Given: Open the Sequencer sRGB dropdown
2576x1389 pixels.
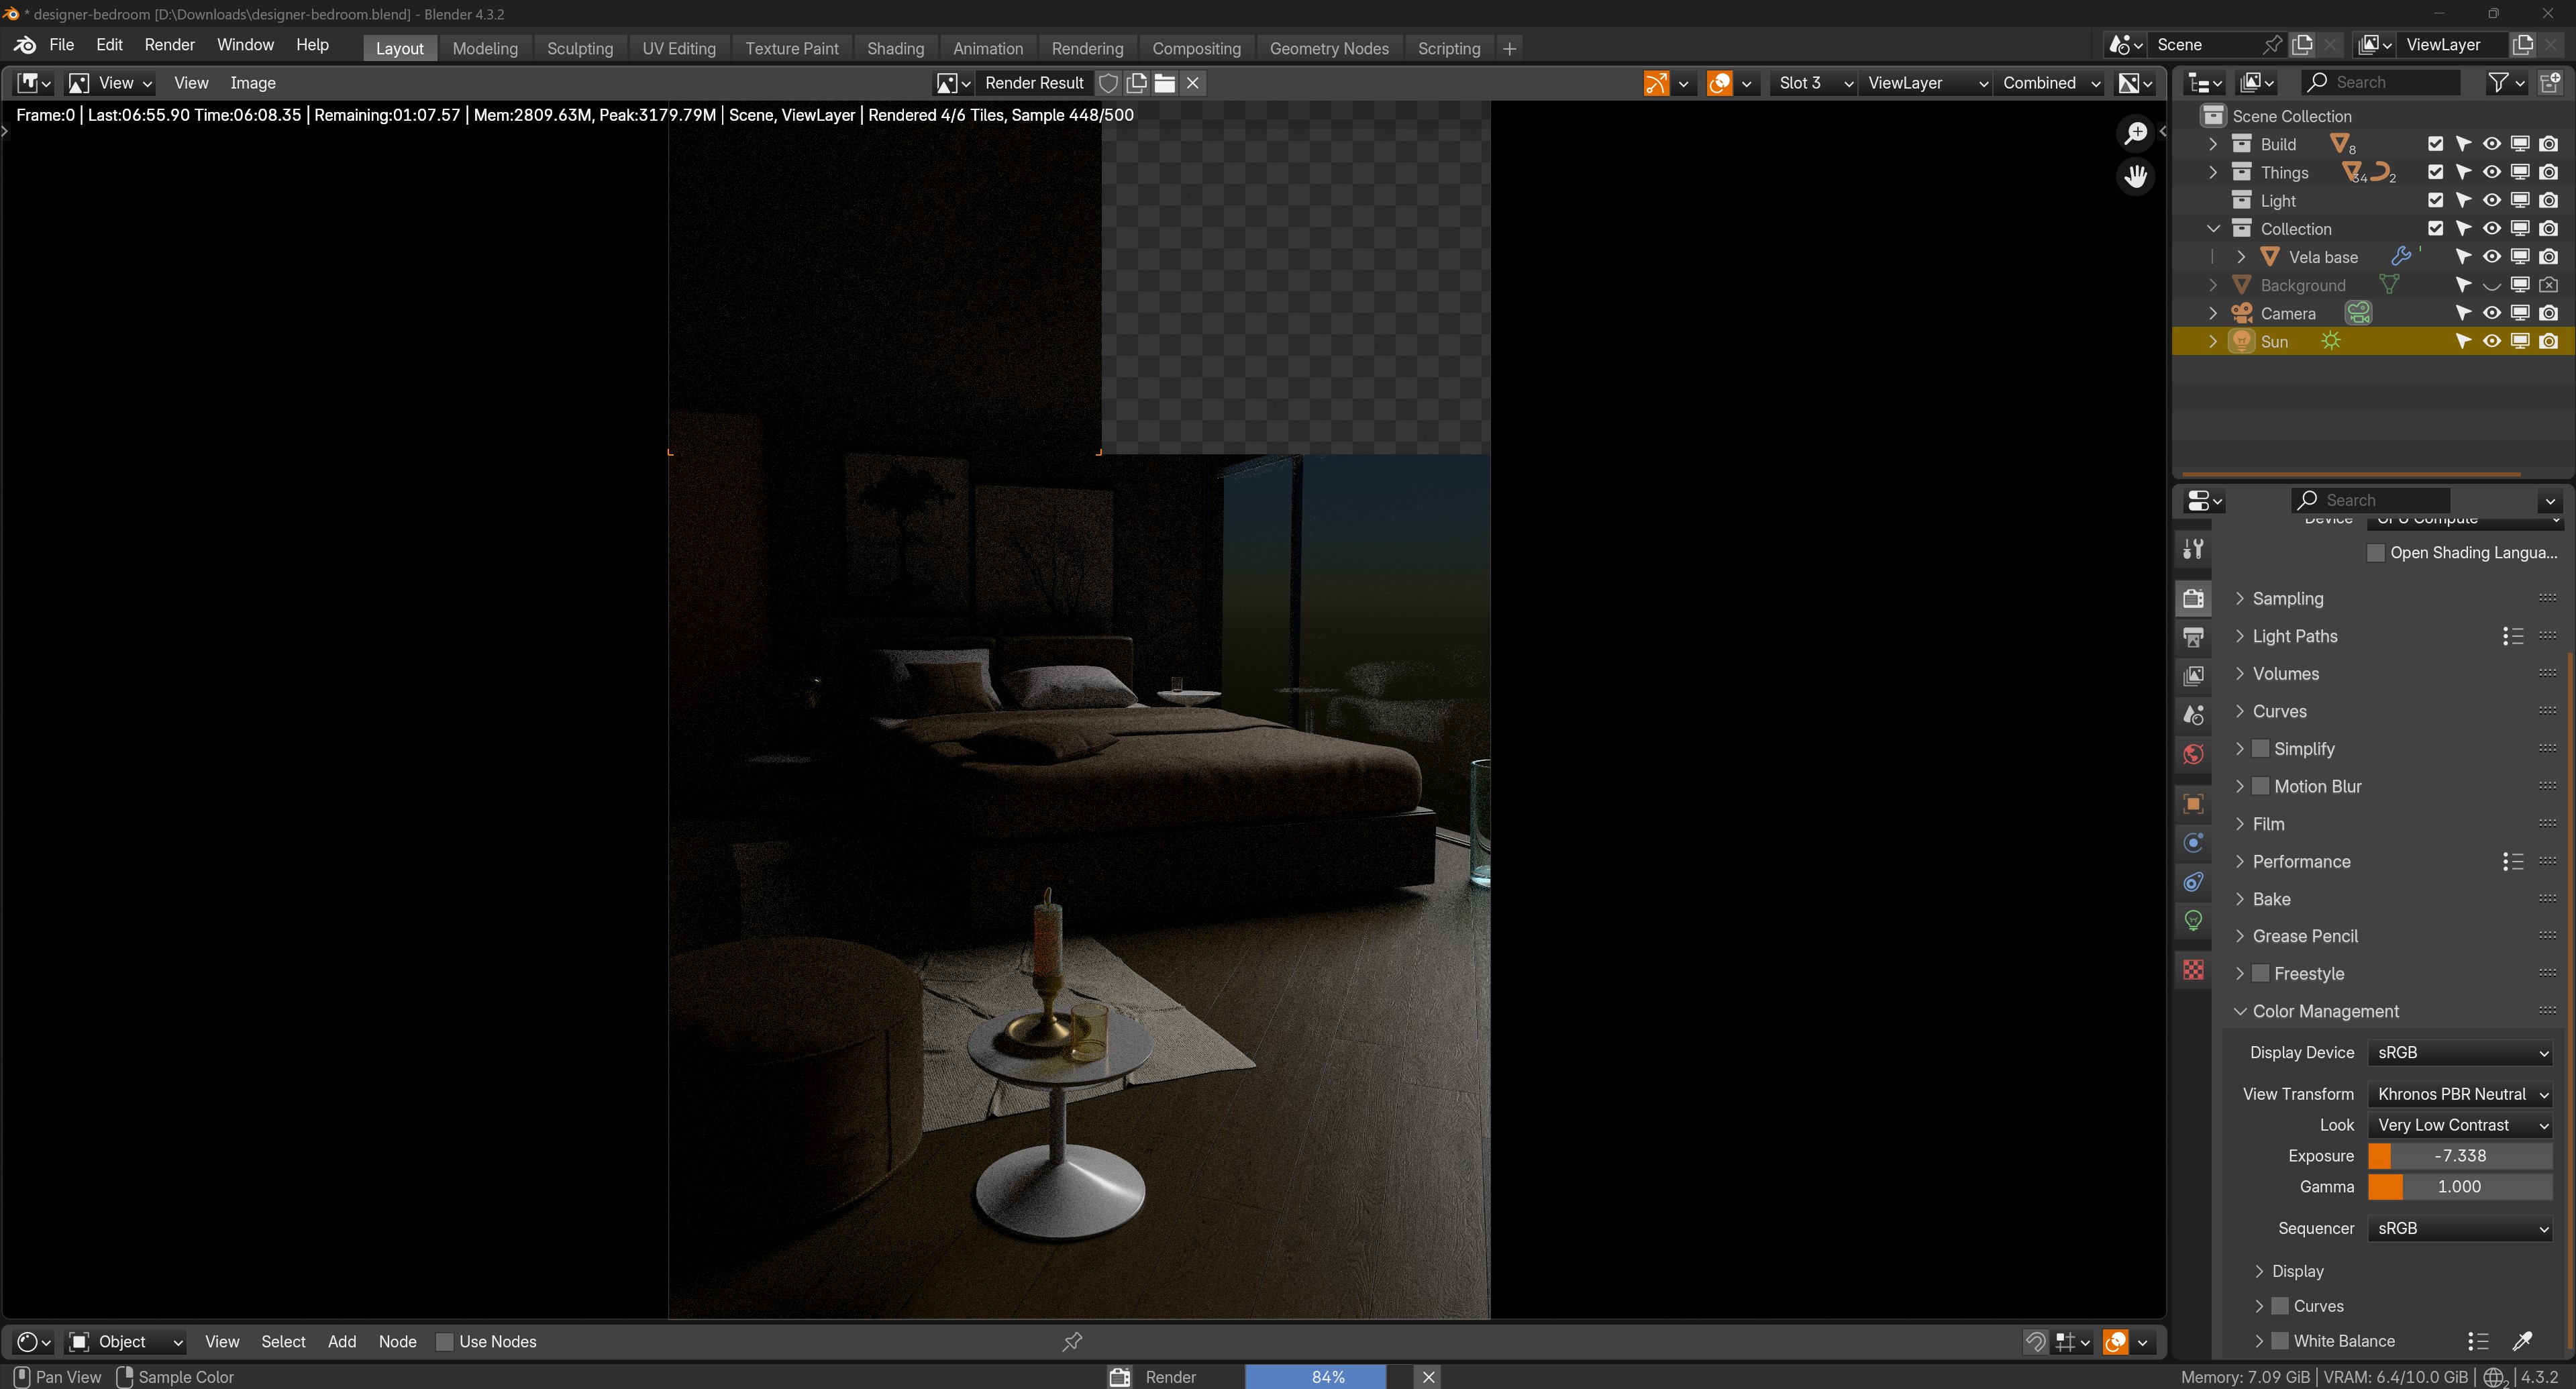Looking at the screenshot, I should click(x=2460, y=1228).
